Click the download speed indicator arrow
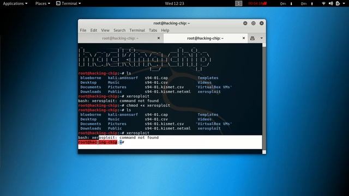The height and width of the screenshot is (196, 349). (291, 4)
